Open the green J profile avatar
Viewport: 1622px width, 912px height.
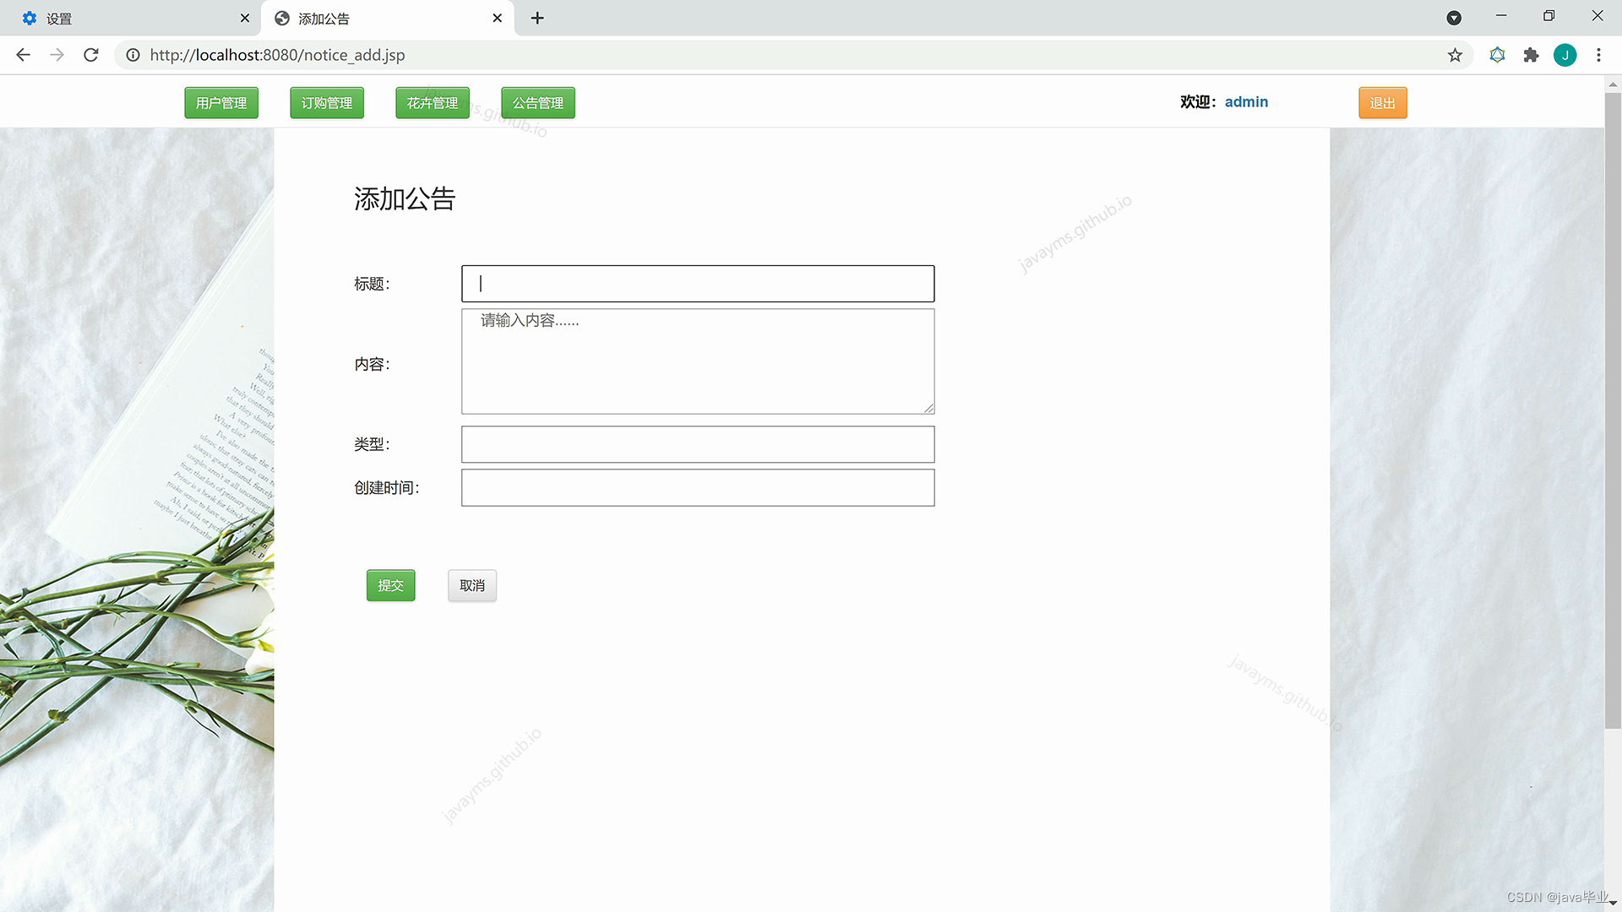[x=1565, y=55]
